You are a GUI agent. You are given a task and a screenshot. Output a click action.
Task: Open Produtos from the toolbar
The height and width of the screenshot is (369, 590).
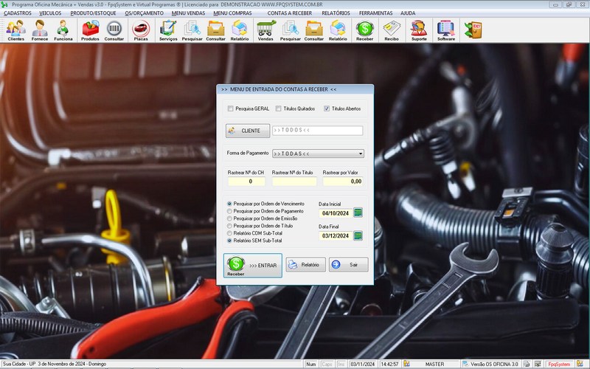(x=90, y=30)
